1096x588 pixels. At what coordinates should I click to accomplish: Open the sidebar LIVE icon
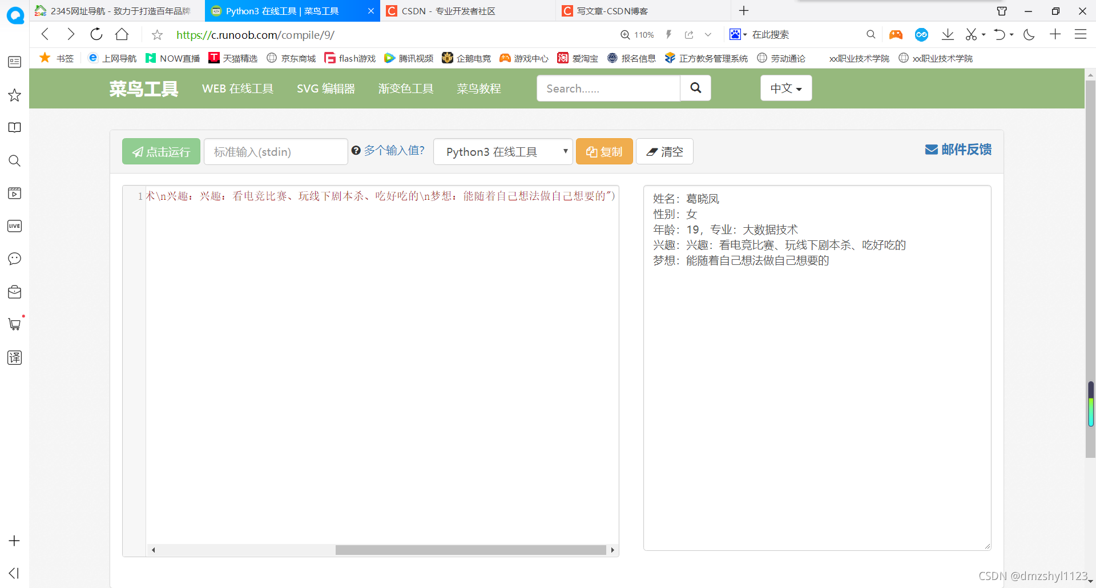[x=14, y=226]
